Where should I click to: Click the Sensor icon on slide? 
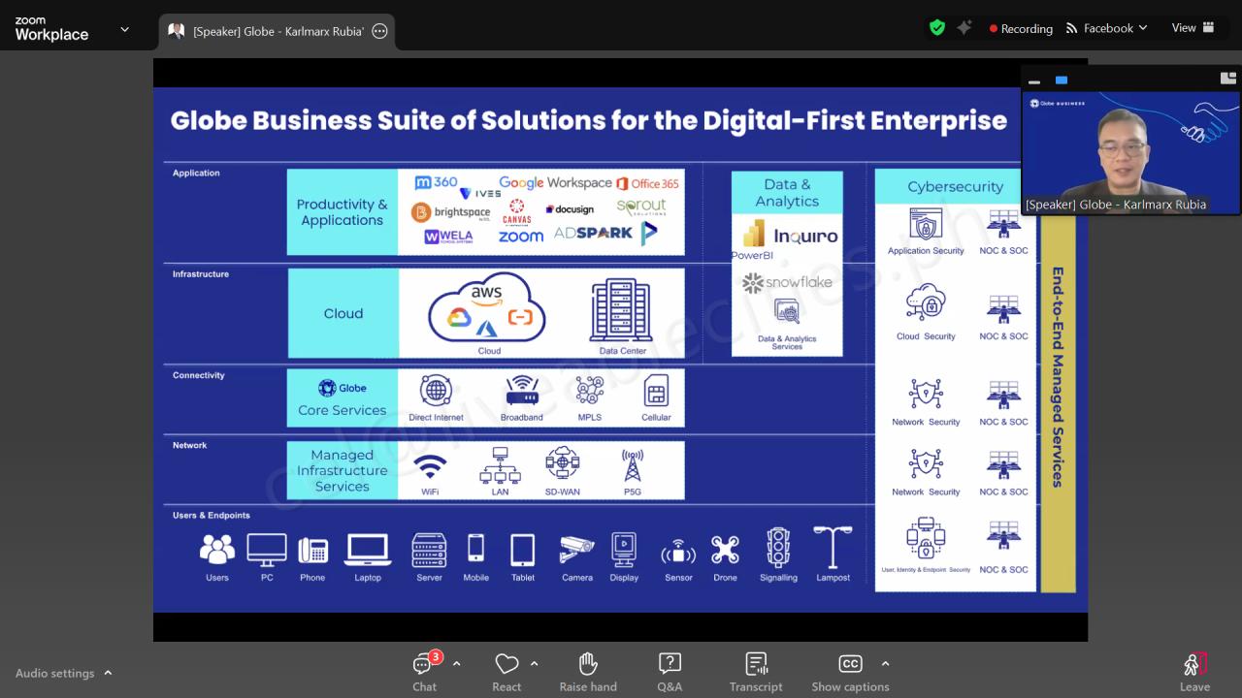[678, 554]
